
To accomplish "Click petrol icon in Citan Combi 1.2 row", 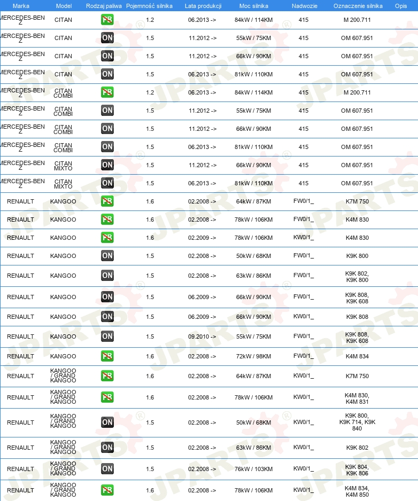I will pos(107,92).
